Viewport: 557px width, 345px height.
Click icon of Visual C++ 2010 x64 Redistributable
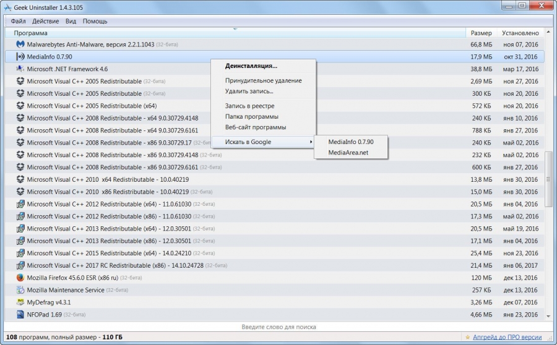point(20,179)
